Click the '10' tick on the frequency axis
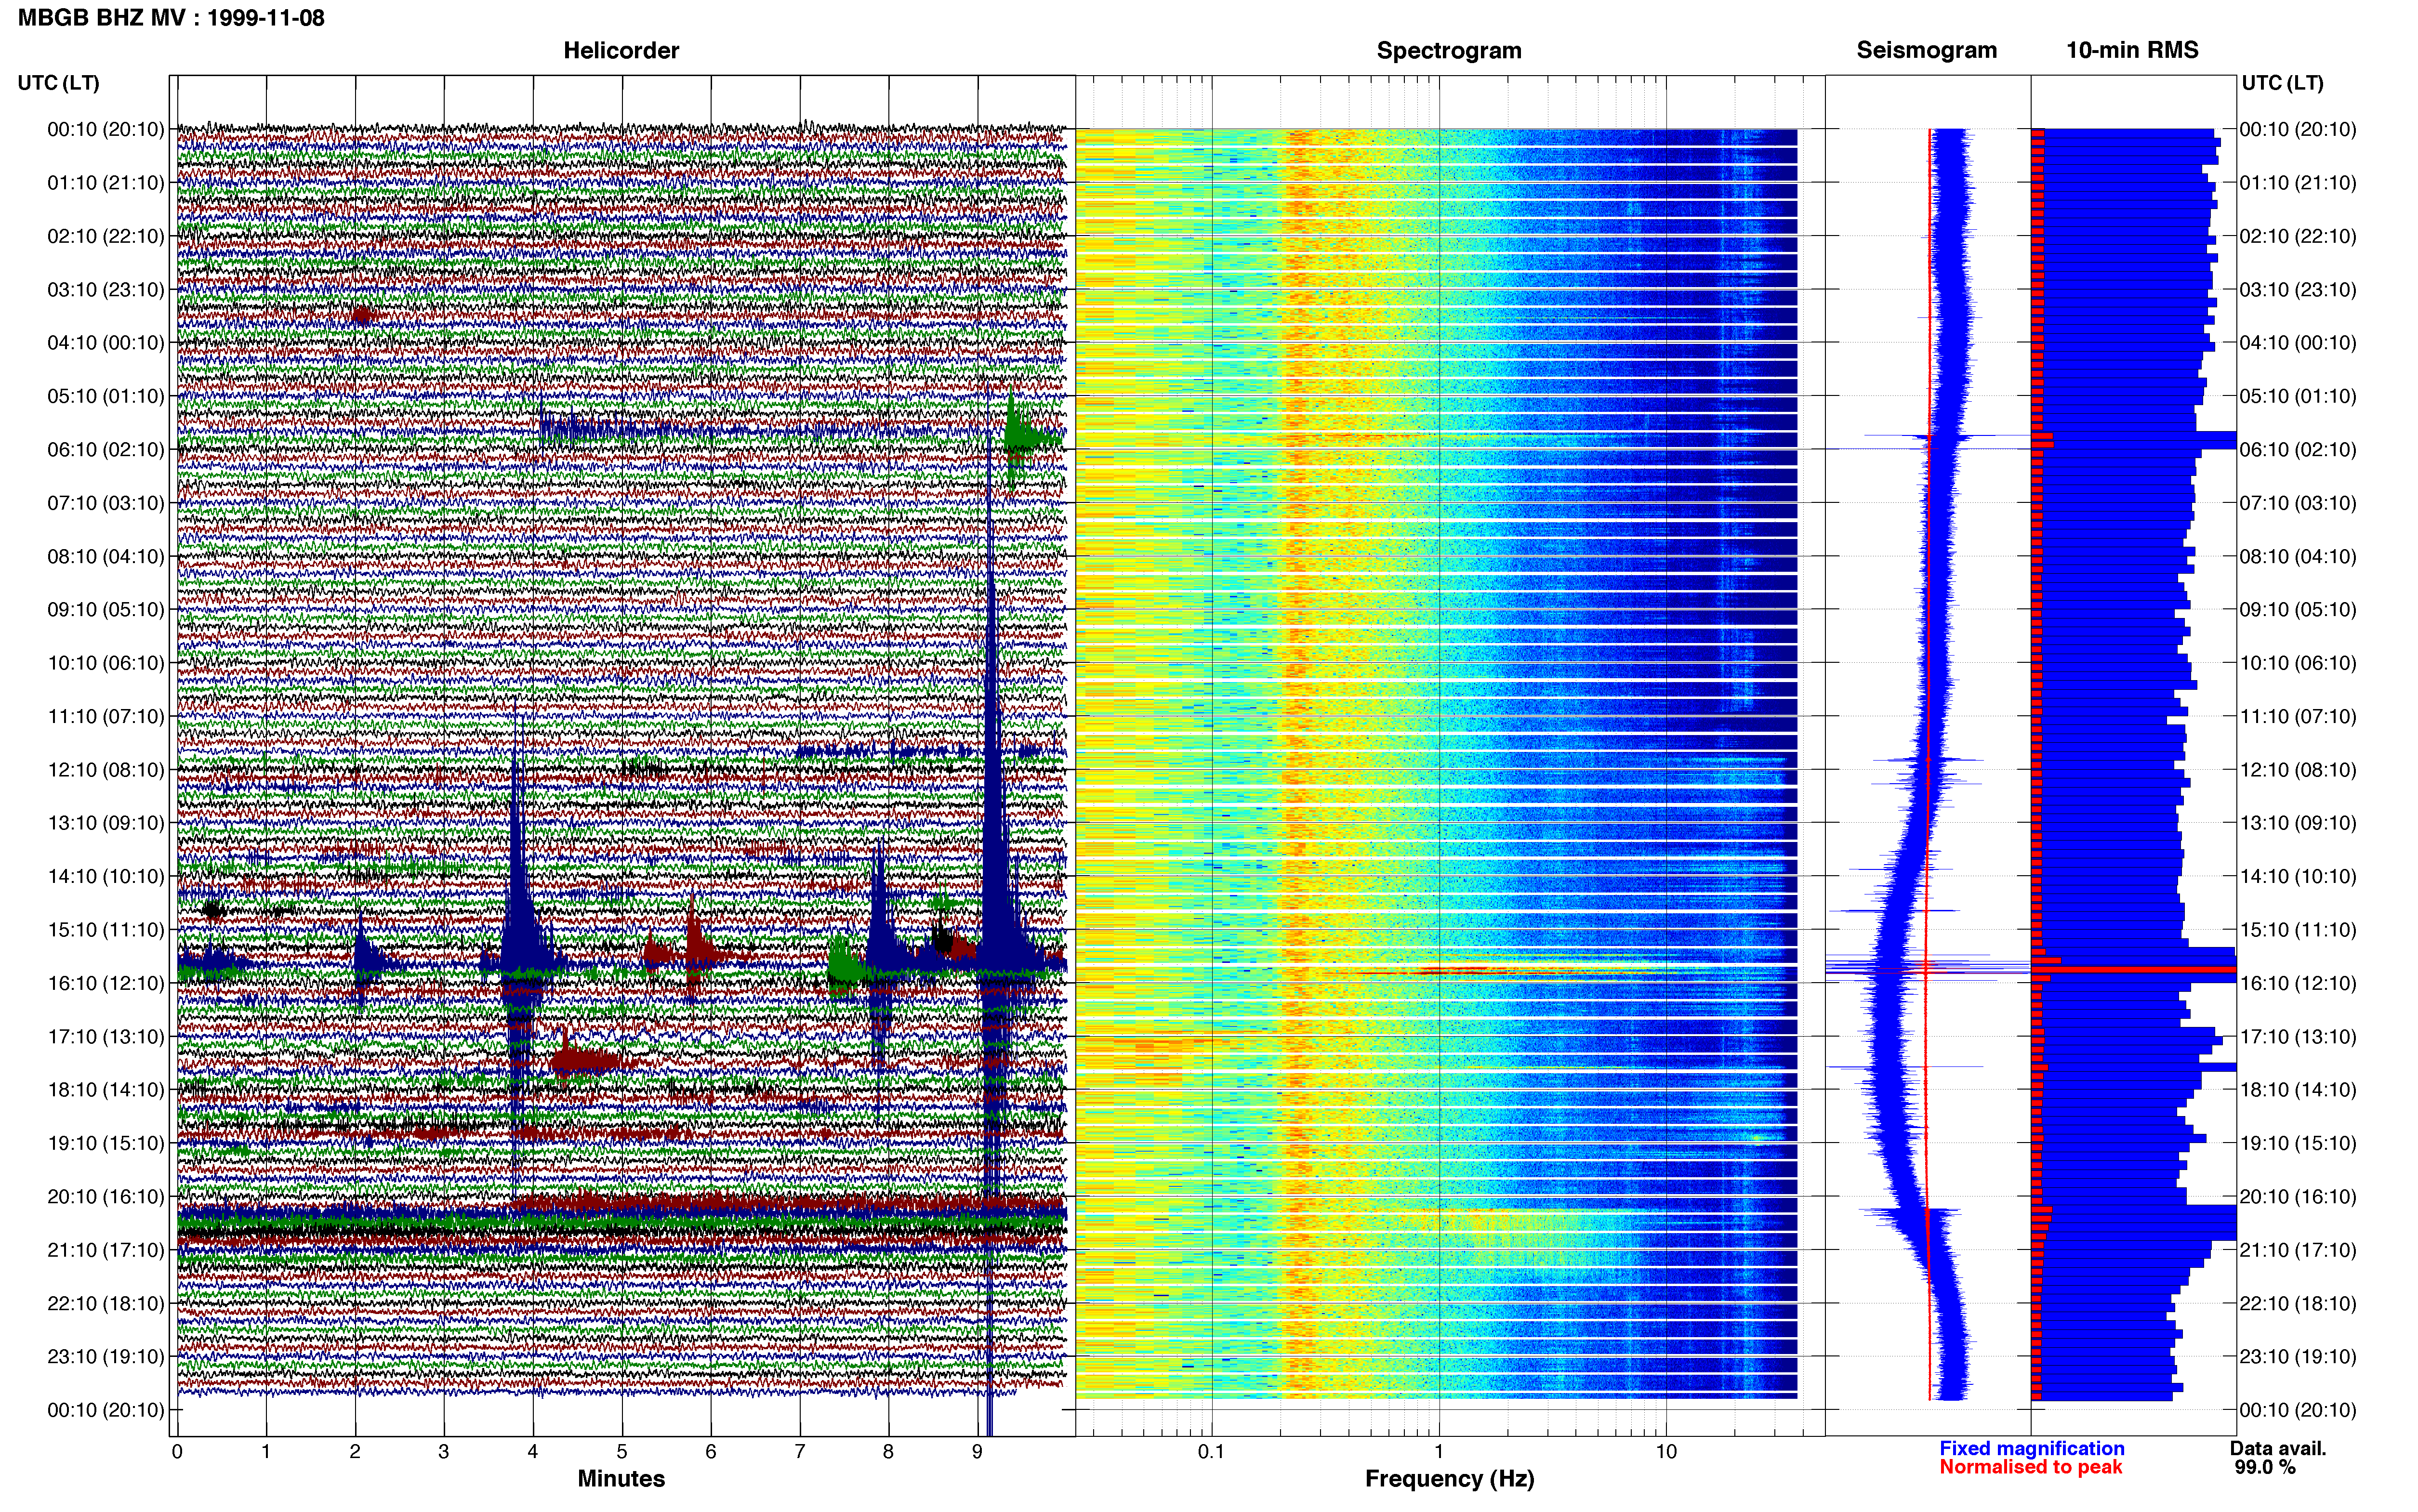The width and height of the screenshot is (2418, 1512). coord(1666,1452)
